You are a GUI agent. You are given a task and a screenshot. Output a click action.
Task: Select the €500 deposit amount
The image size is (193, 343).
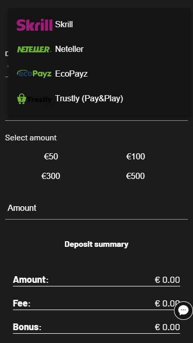pyautogui.click(x=135, y=176)
